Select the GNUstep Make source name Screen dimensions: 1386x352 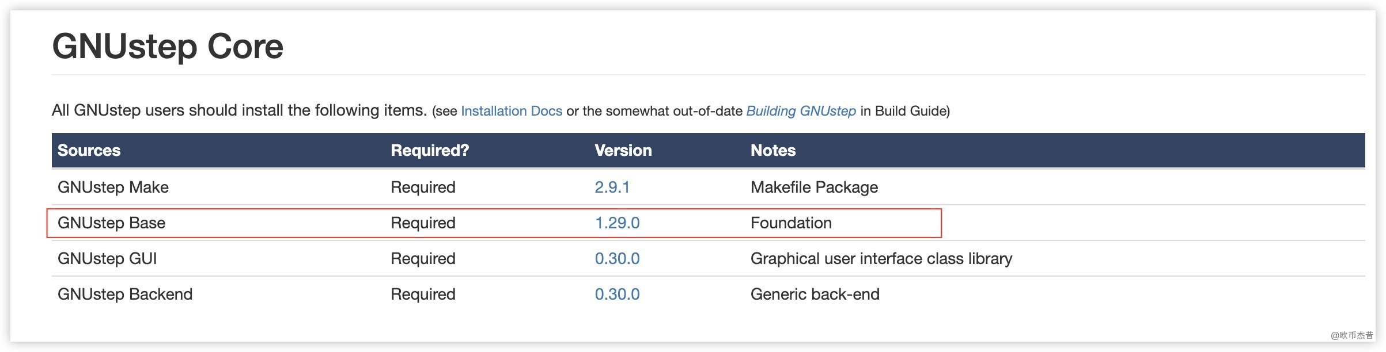(113, 188)
